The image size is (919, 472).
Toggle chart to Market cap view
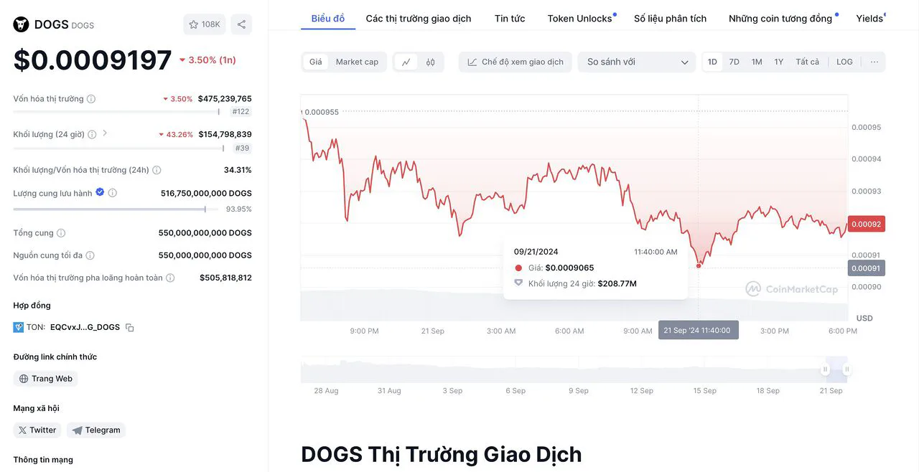tap(357, 62)
